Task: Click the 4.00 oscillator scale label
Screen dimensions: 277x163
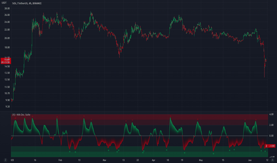Action: coord(271,114)
